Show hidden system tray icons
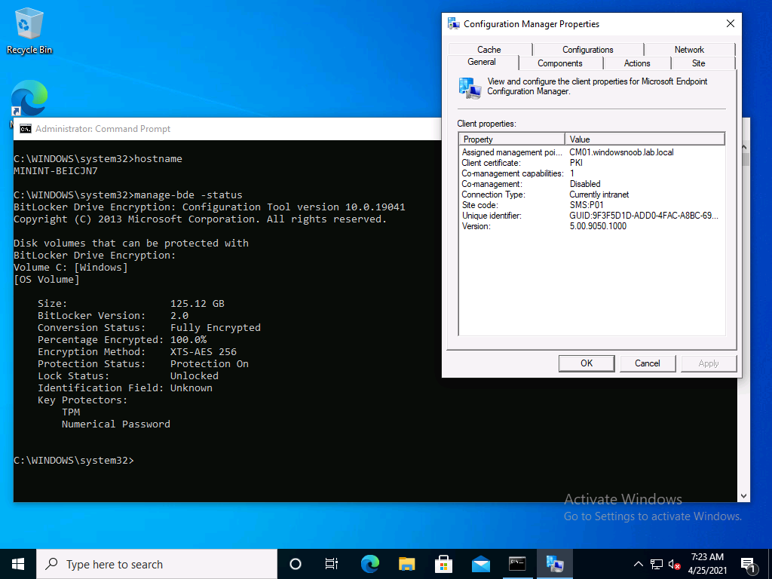Screen dimensions: 772x579 (638, 564)
